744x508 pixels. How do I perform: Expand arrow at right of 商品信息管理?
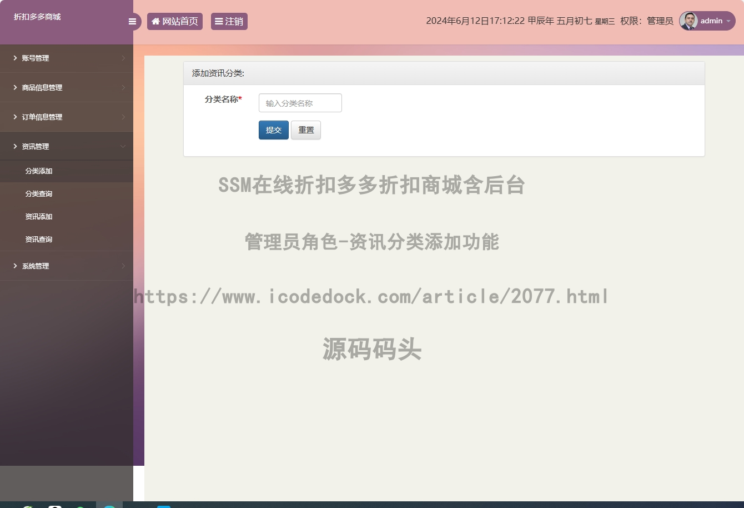(x=123, y=87)
